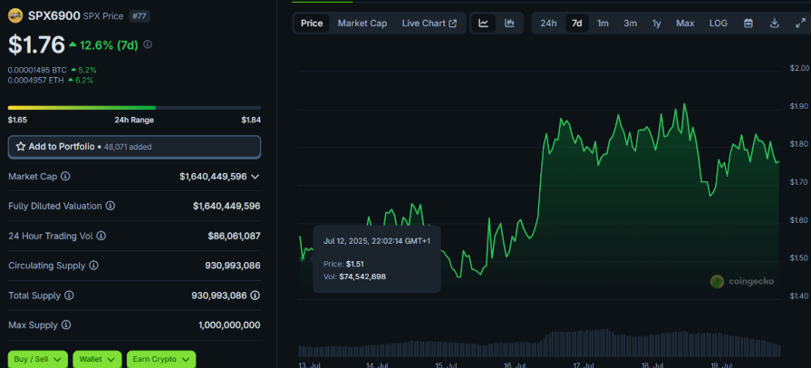
Task: Click the $2.00 y-axis label
Action: [798, 68]
